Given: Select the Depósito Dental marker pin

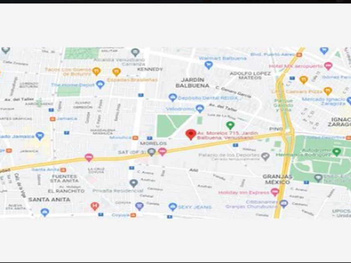Looking at the screenshot, I should pyautogui.click(x=173, y=98).
